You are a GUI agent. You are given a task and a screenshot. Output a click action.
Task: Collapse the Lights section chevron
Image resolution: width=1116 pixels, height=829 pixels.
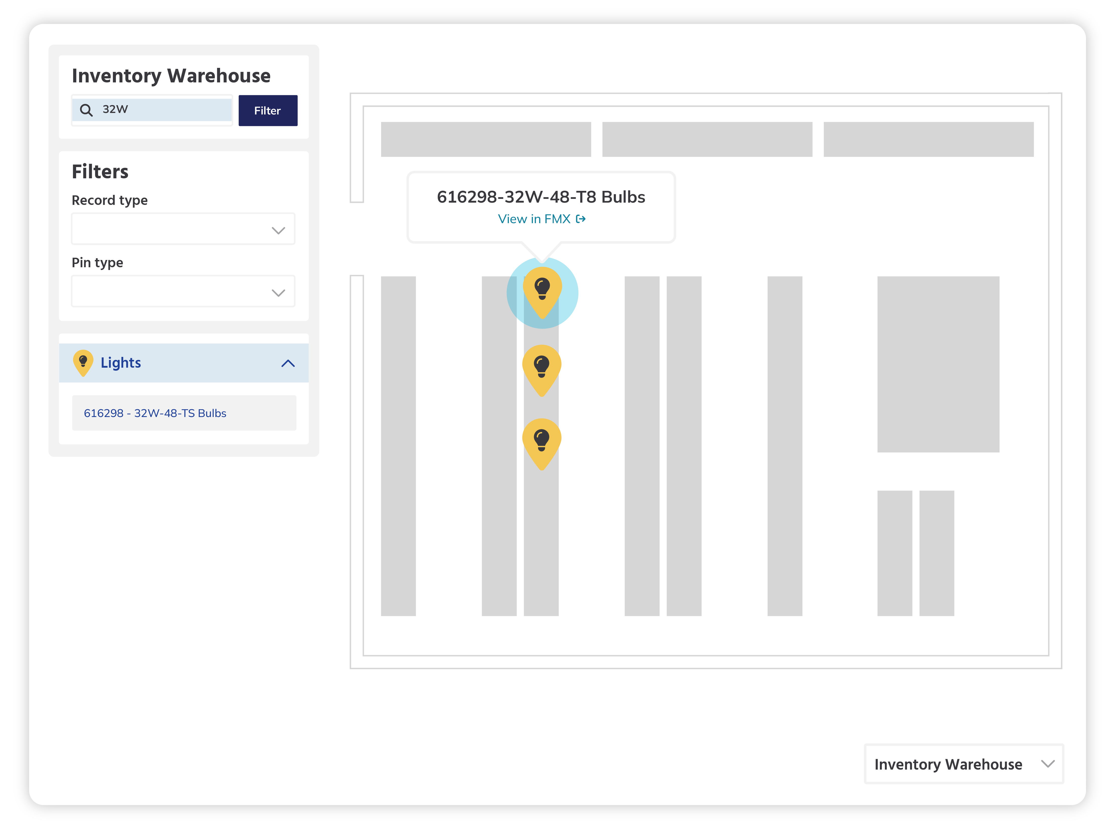[x=288, y=363]
